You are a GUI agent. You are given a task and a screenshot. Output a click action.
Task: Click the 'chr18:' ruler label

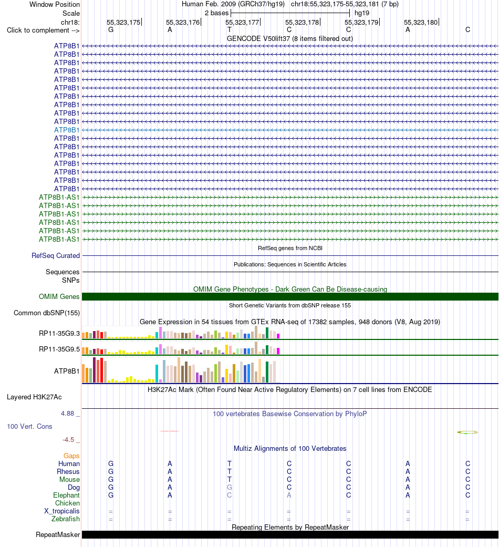(70, 22)
